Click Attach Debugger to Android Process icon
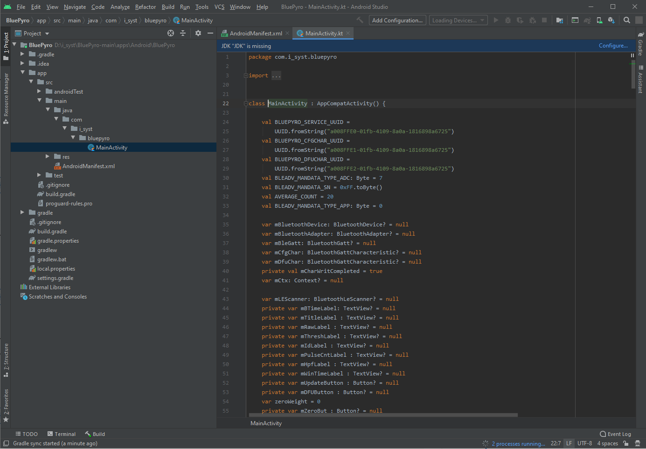Screen dimensions: 646x449 click(532, 20)
